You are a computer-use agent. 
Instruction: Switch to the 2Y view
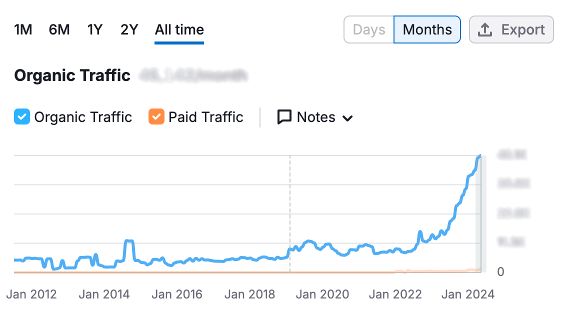128,29
